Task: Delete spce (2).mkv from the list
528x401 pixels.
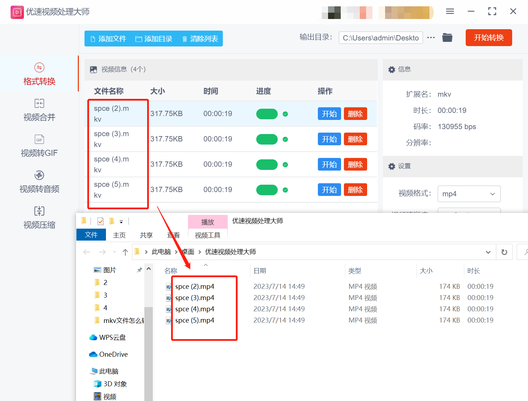Action: pyautogui.click(x=355, y=114)
